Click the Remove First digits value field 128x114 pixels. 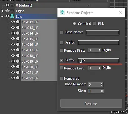tap(93, 50)
